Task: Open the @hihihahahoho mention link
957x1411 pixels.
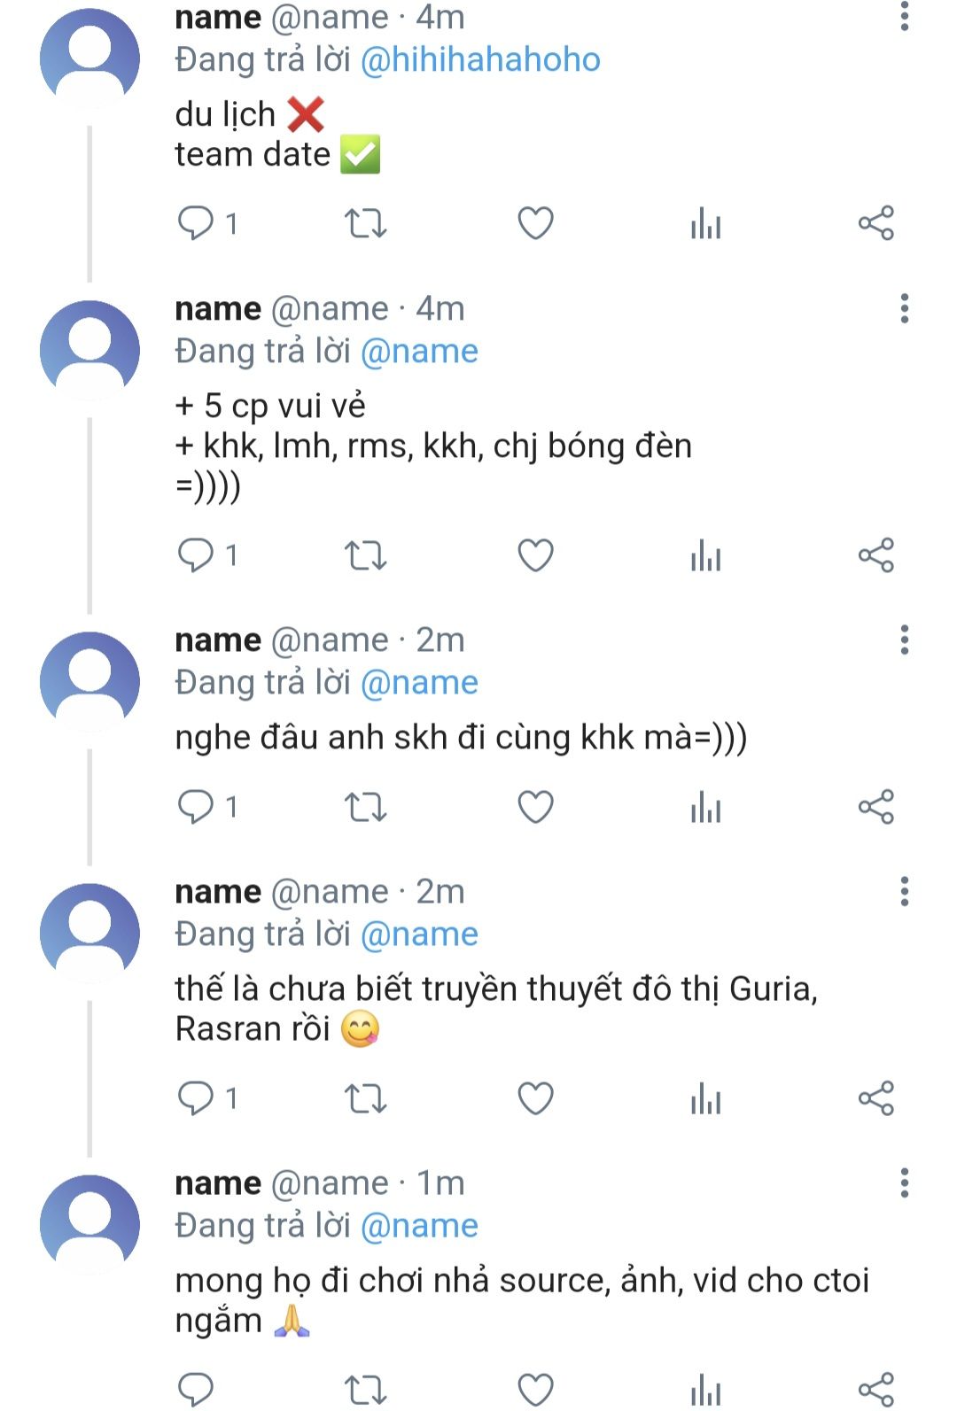Action: (480, 59)
